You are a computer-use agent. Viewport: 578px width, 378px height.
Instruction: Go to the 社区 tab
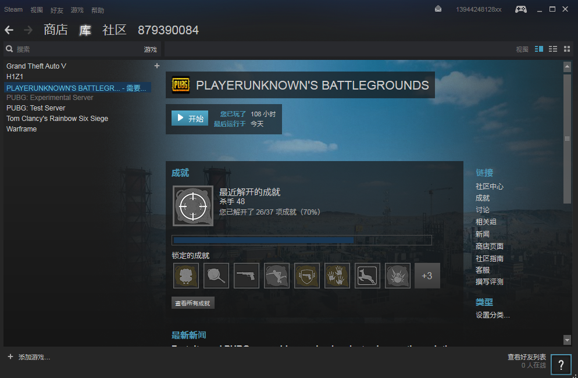click(115, 30)
